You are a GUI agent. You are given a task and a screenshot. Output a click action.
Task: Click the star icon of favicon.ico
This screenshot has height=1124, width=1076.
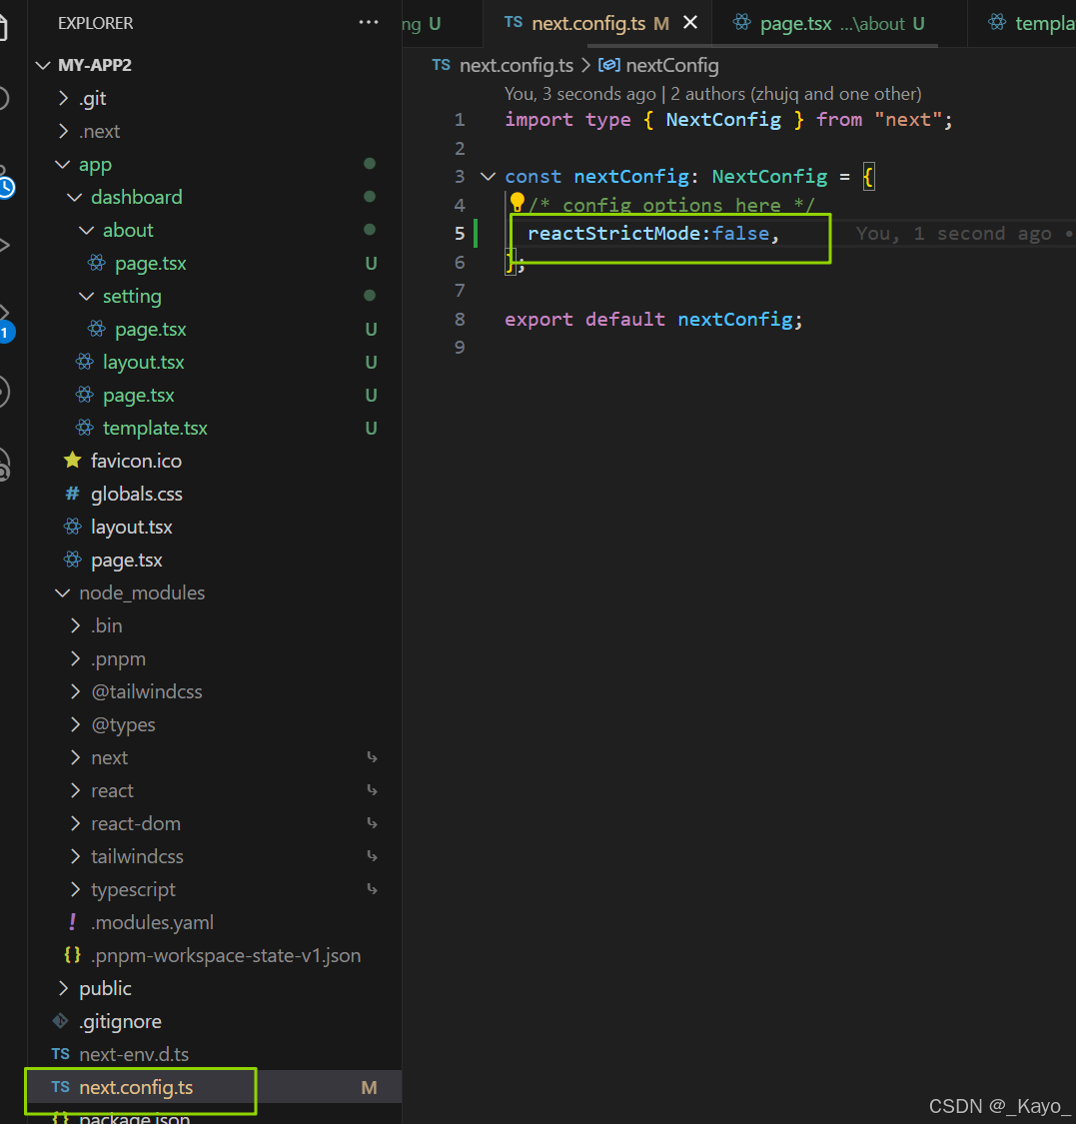(72, 461)
